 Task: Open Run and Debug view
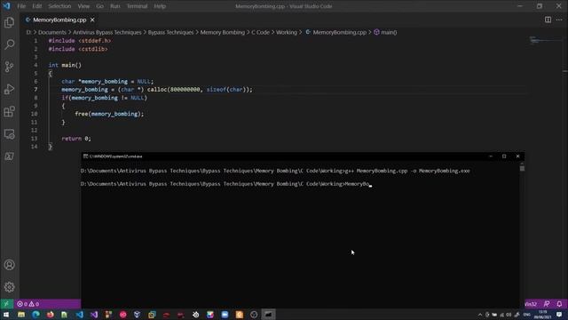coord(10,89)
